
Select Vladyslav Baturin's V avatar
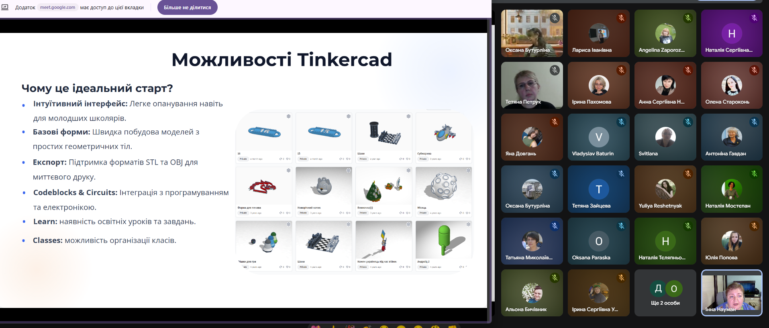pos(598,137)
